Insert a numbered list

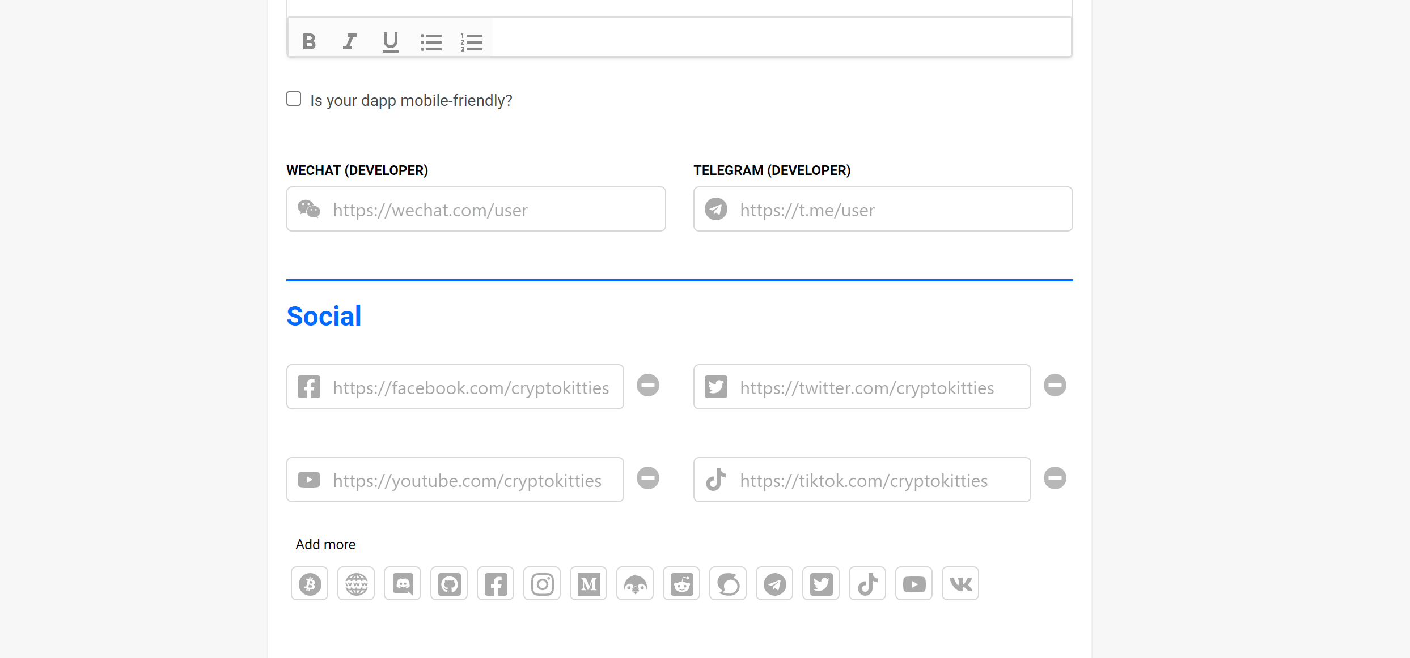tap(471, 41)
